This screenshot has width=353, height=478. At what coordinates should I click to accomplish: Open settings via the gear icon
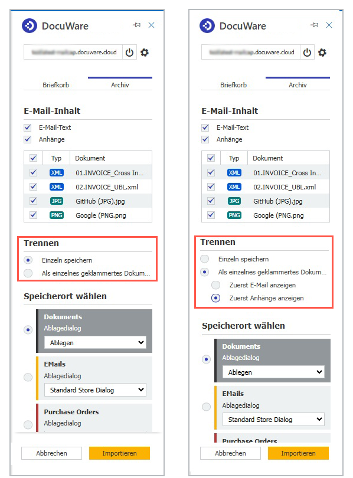point(145,53)
